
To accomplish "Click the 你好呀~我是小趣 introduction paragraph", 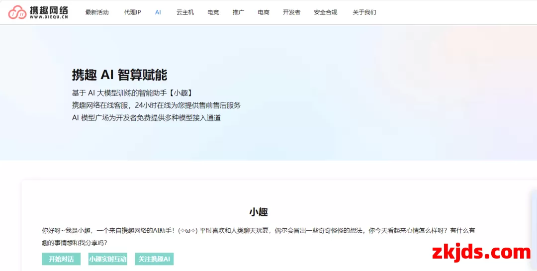I will point(259,237).
